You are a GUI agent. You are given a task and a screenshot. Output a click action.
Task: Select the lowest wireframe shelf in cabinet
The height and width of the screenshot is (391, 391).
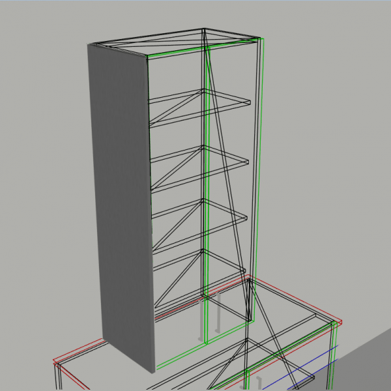(x=199, y=280)
